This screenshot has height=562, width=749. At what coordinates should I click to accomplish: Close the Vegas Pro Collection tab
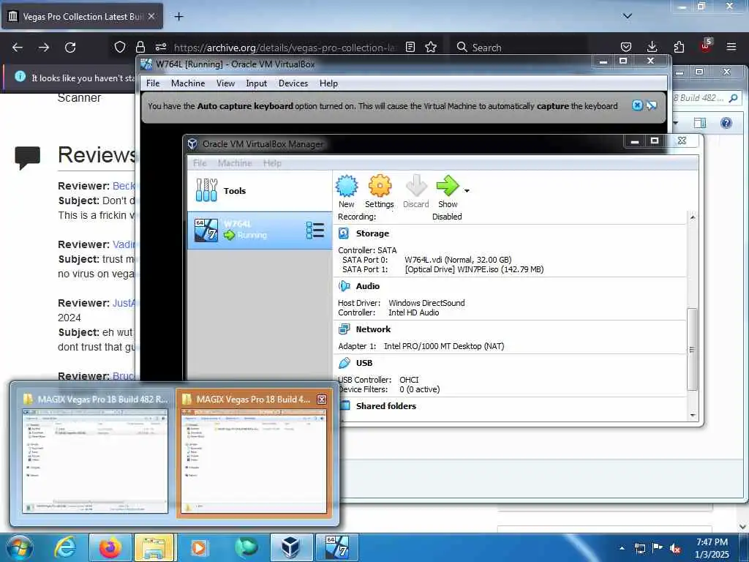tap(151, 16)
